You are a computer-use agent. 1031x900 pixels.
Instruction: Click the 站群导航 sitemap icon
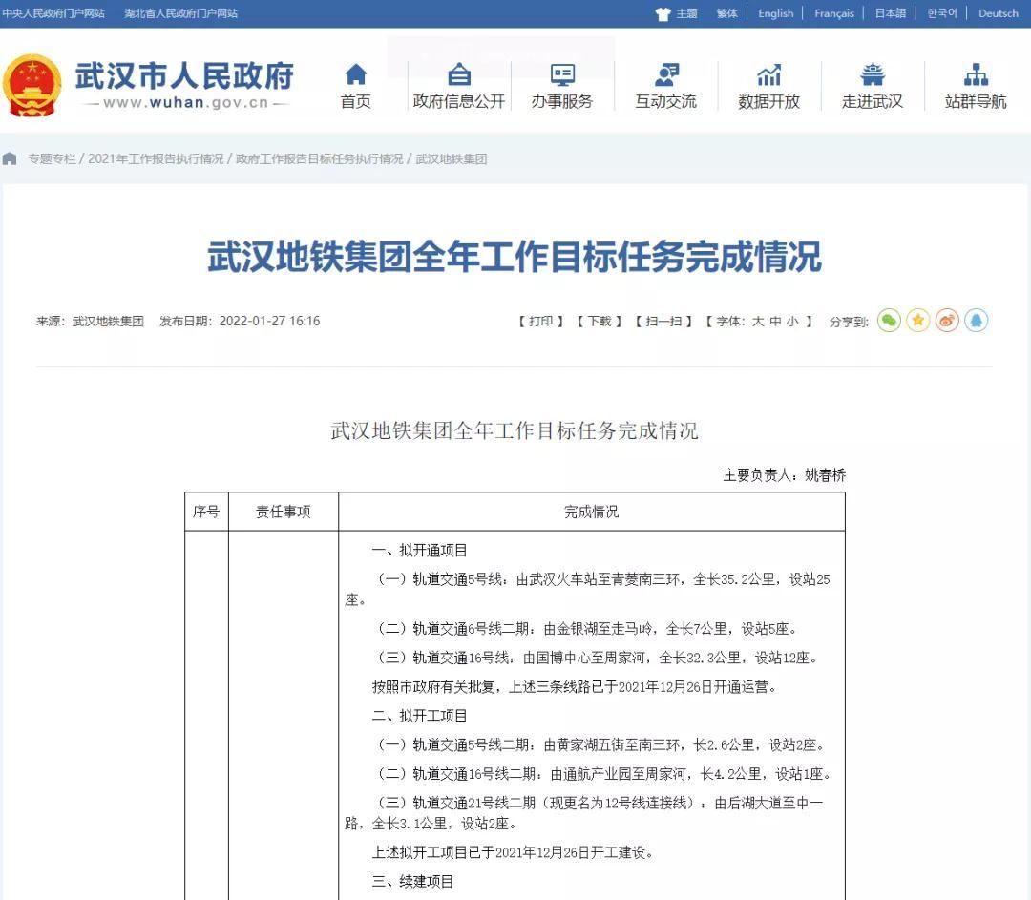tap(976, 75)
